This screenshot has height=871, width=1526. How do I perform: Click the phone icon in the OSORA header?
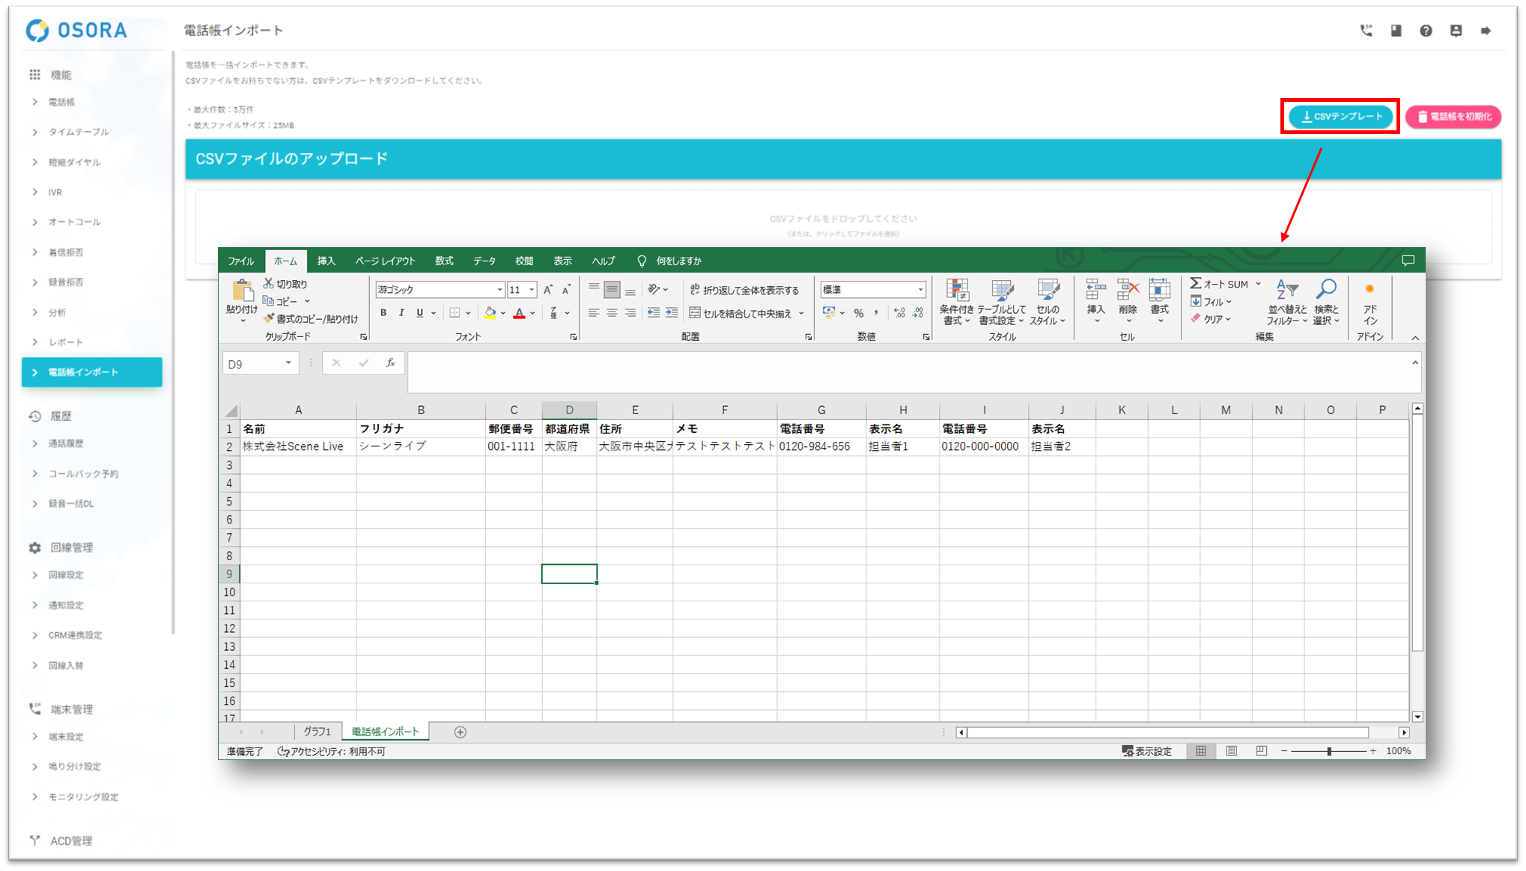[x=1366, y=31]
